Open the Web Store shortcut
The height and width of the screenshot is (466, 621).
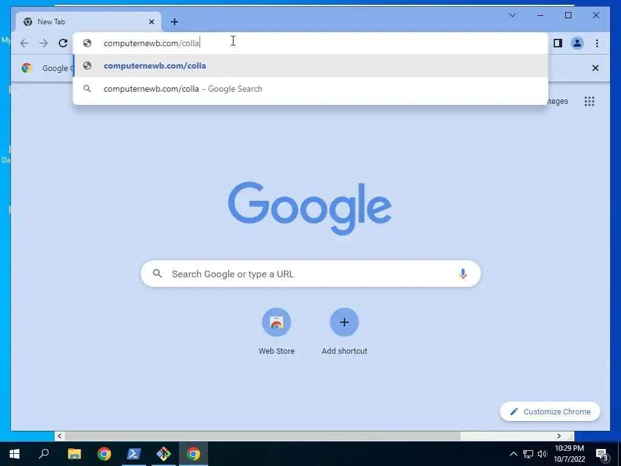pyautogui.click(x=277, y=332)
